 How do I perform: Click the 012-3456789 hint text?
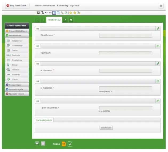click(x=105, y=111)
